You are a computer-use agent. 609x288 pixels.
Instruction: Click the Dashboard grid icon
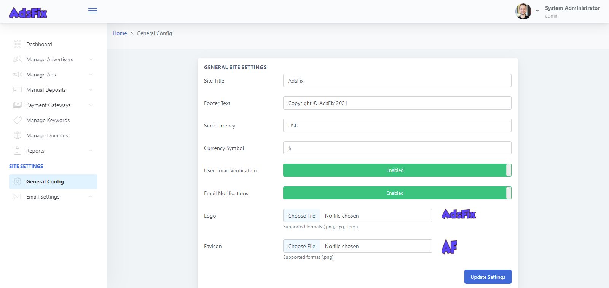pos(18,44)
